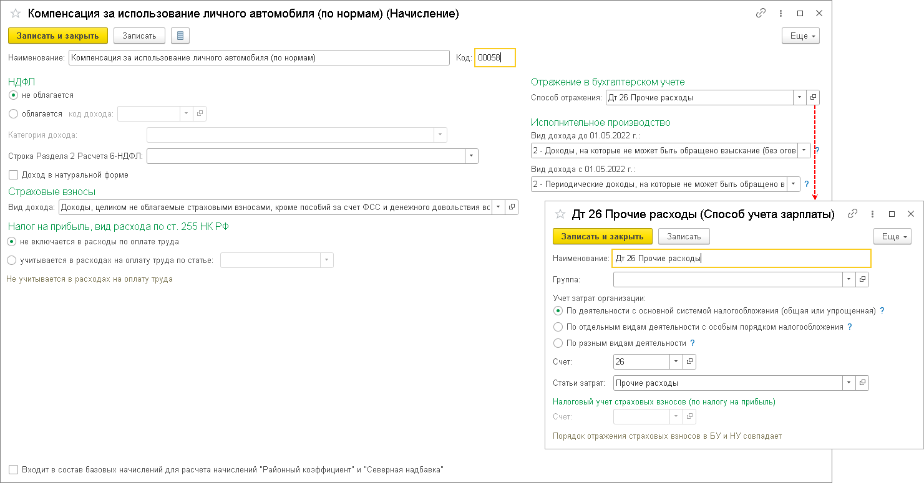Focus the Наименование field in main window
Viewport: 924px width, 483px height.
(x=259, y=57)
